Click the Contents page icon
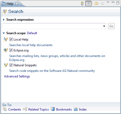121x114 pixels. click(5, 109)
